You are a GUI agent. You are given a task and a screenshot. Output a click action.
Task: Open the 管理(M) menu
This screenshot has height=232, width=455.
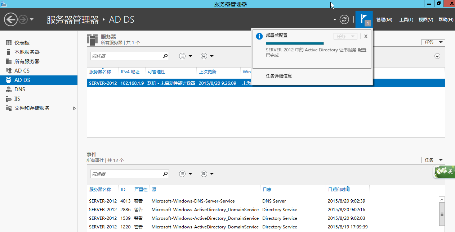click(x=384, y=20)
